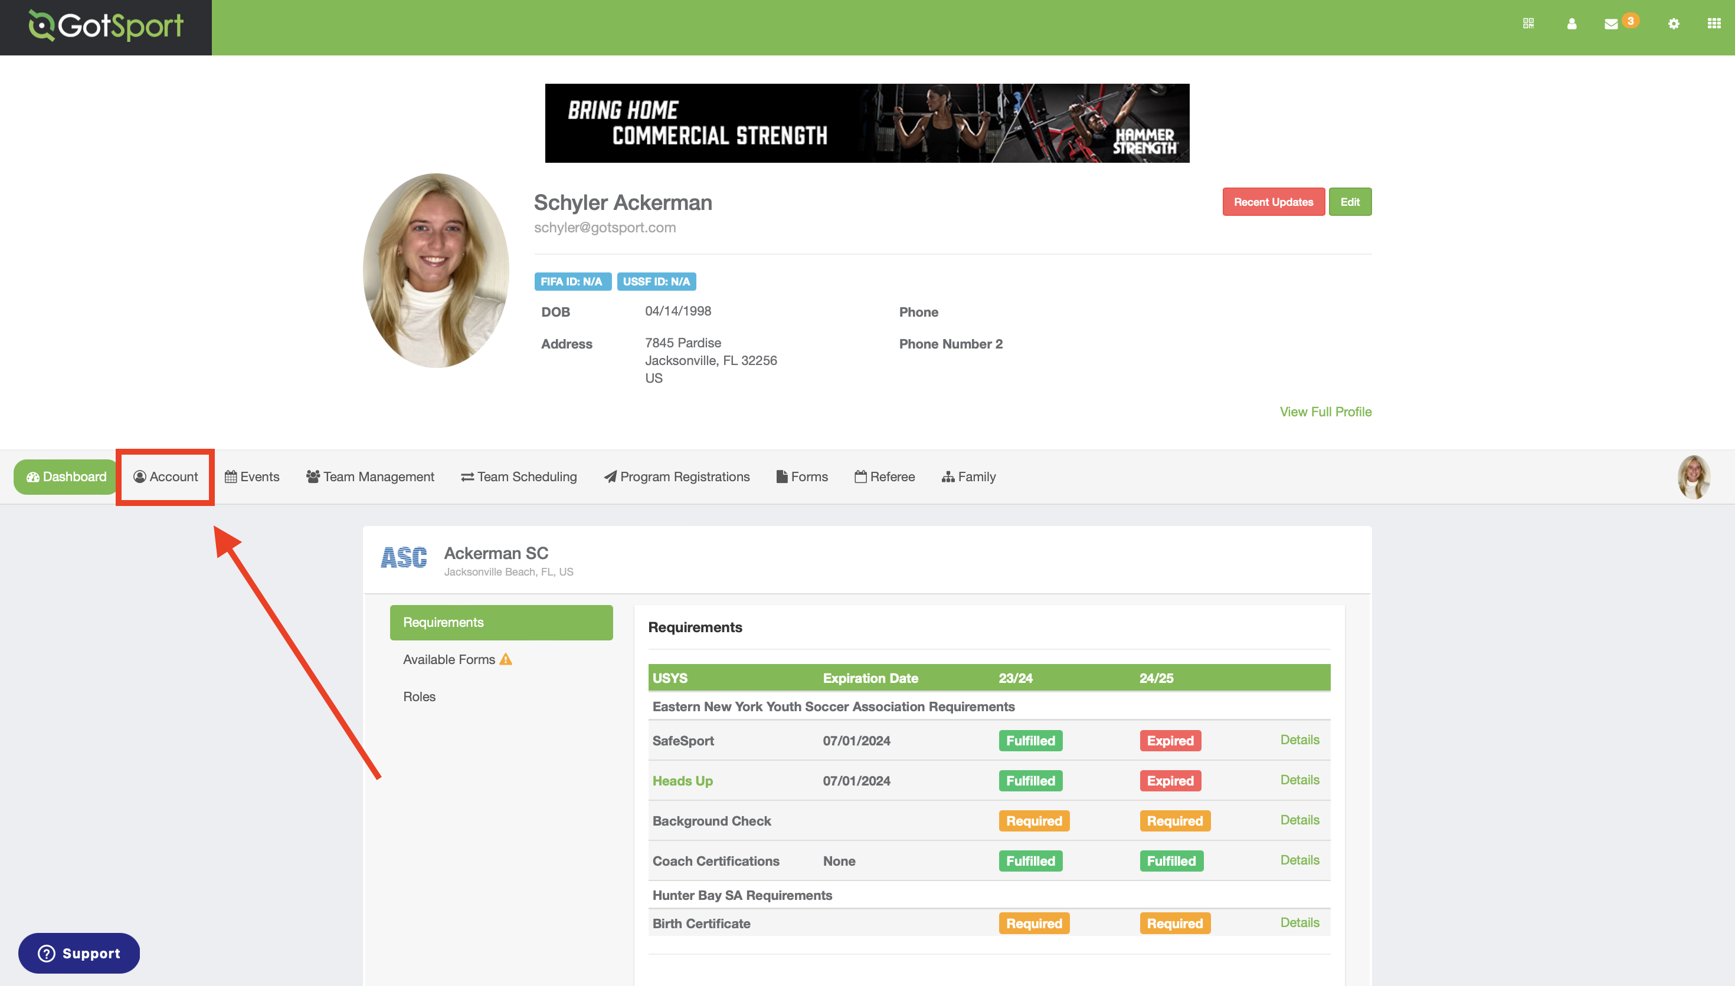Click the GotSport logo
Image resolution: width=1735 pixels, height=986 pixels.
(x=106, y=27)
